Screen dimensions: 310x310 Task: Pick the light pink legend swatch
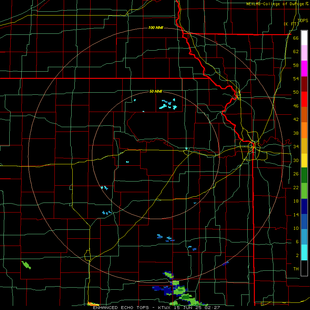304,53
